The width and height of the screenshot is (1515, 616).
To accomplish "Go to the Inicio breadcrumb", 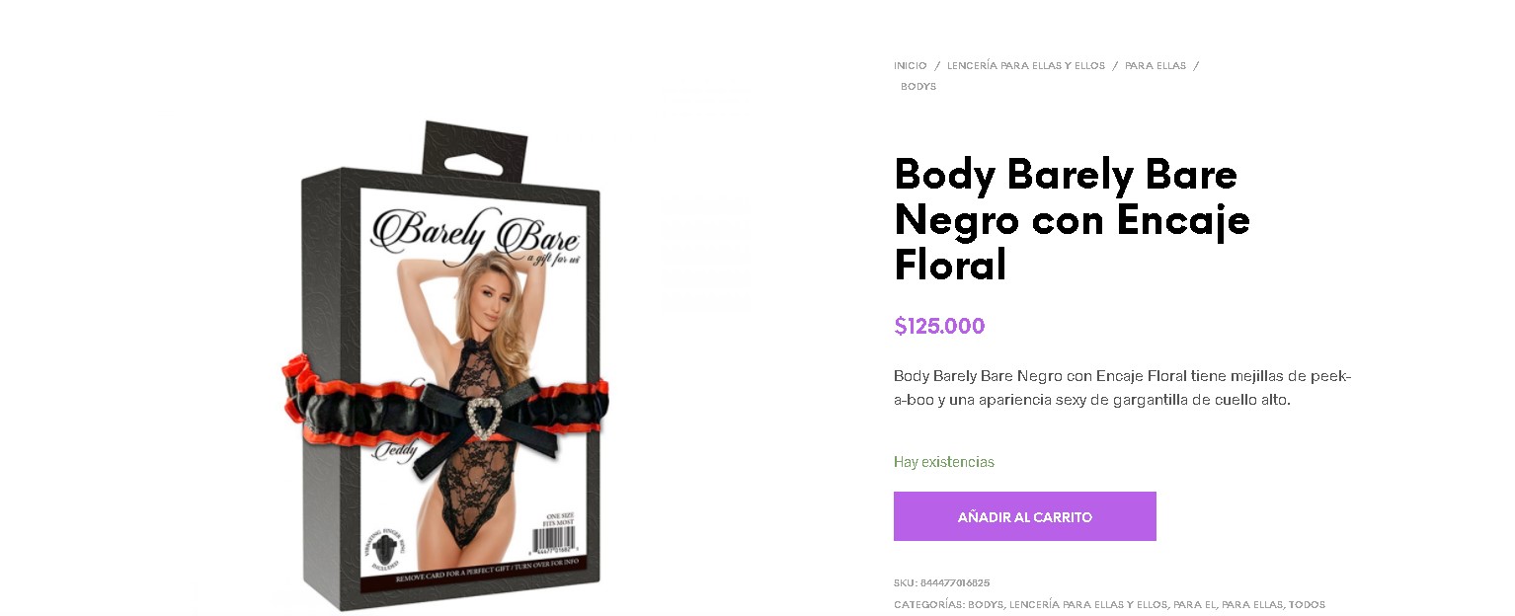I will 911,66.
